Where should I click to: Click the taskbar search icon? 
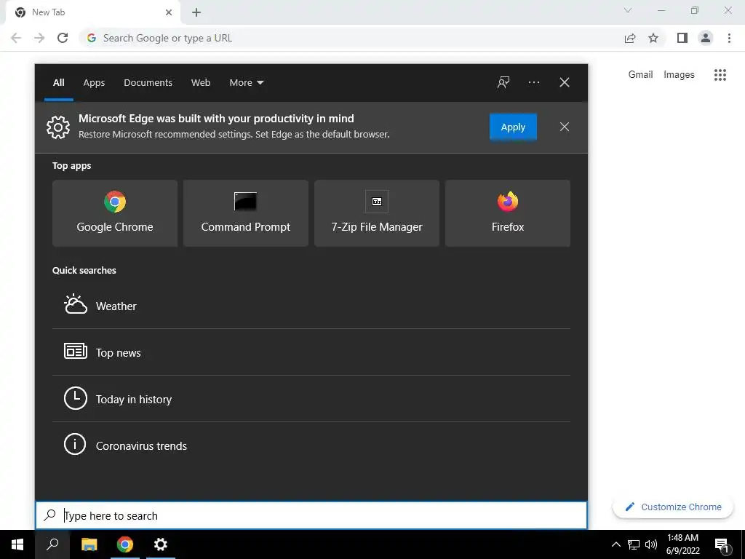(x=52, y=544)
